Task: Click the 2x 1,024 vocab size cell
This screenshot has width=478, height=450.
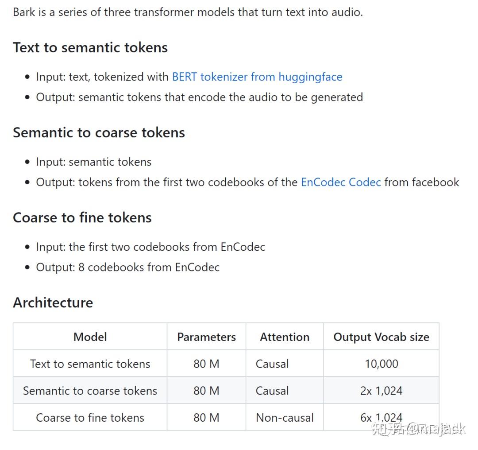Action: click(381, 391)
